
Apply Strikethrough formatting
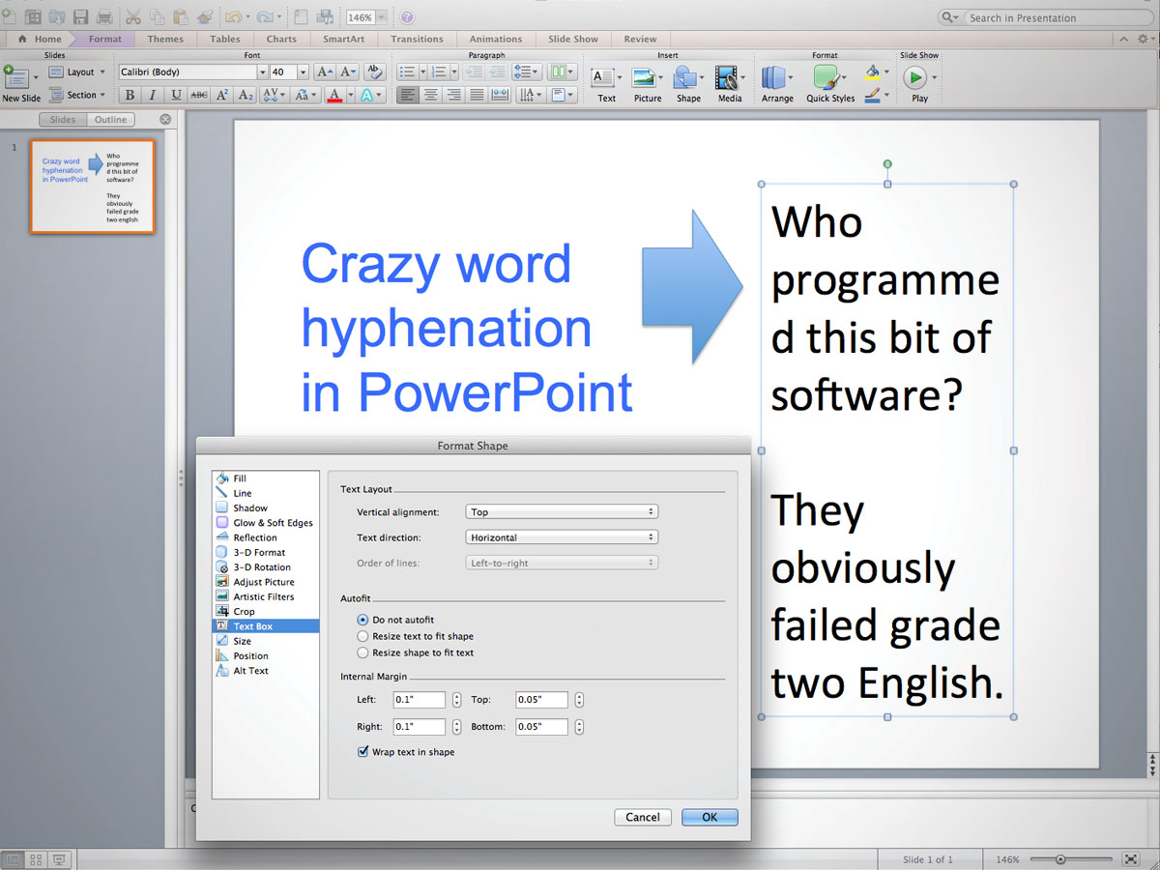(x=199, y=95)
